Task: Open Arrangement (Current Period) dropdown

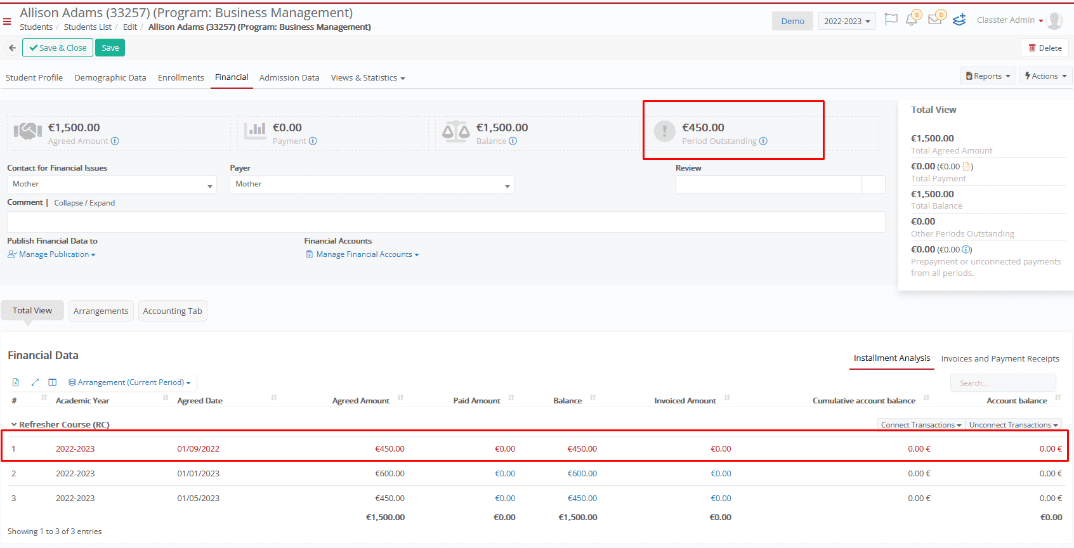Action: coord(129,382)
